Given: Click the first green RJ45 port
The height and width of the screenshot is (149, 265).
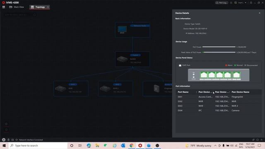Looking at the screenshot, I should (204, 75).
